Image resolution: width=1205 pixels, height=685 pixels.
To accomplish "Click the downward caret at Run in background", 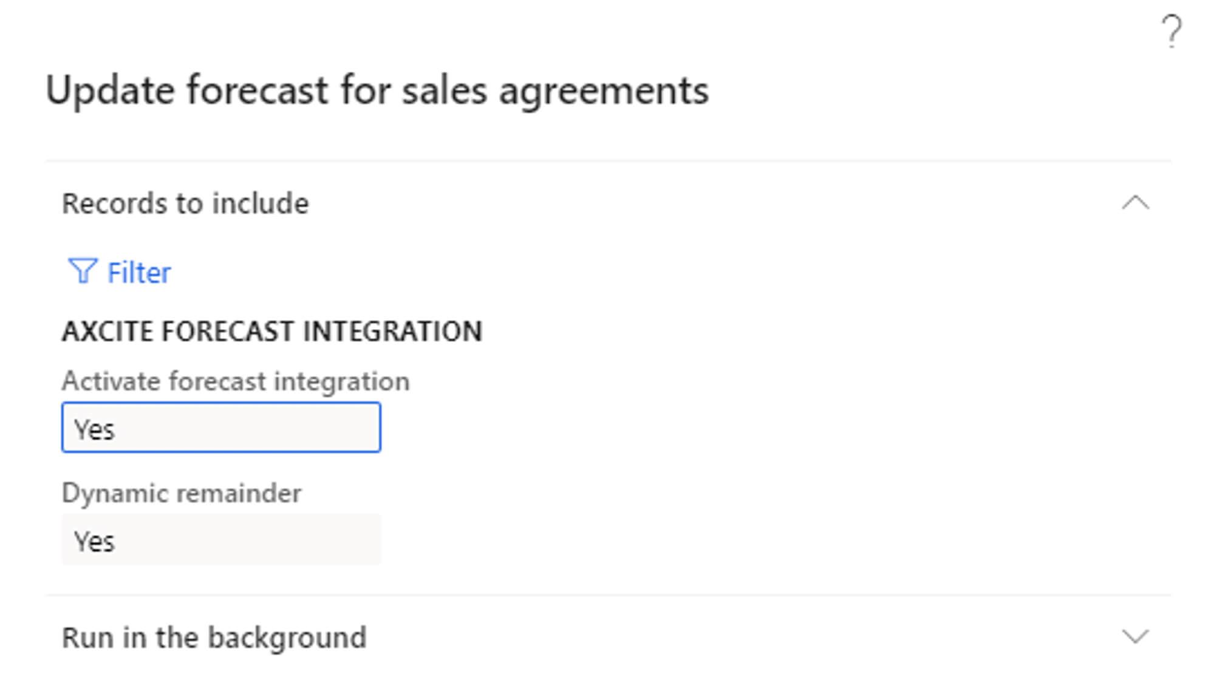I will pos(1135,636).
